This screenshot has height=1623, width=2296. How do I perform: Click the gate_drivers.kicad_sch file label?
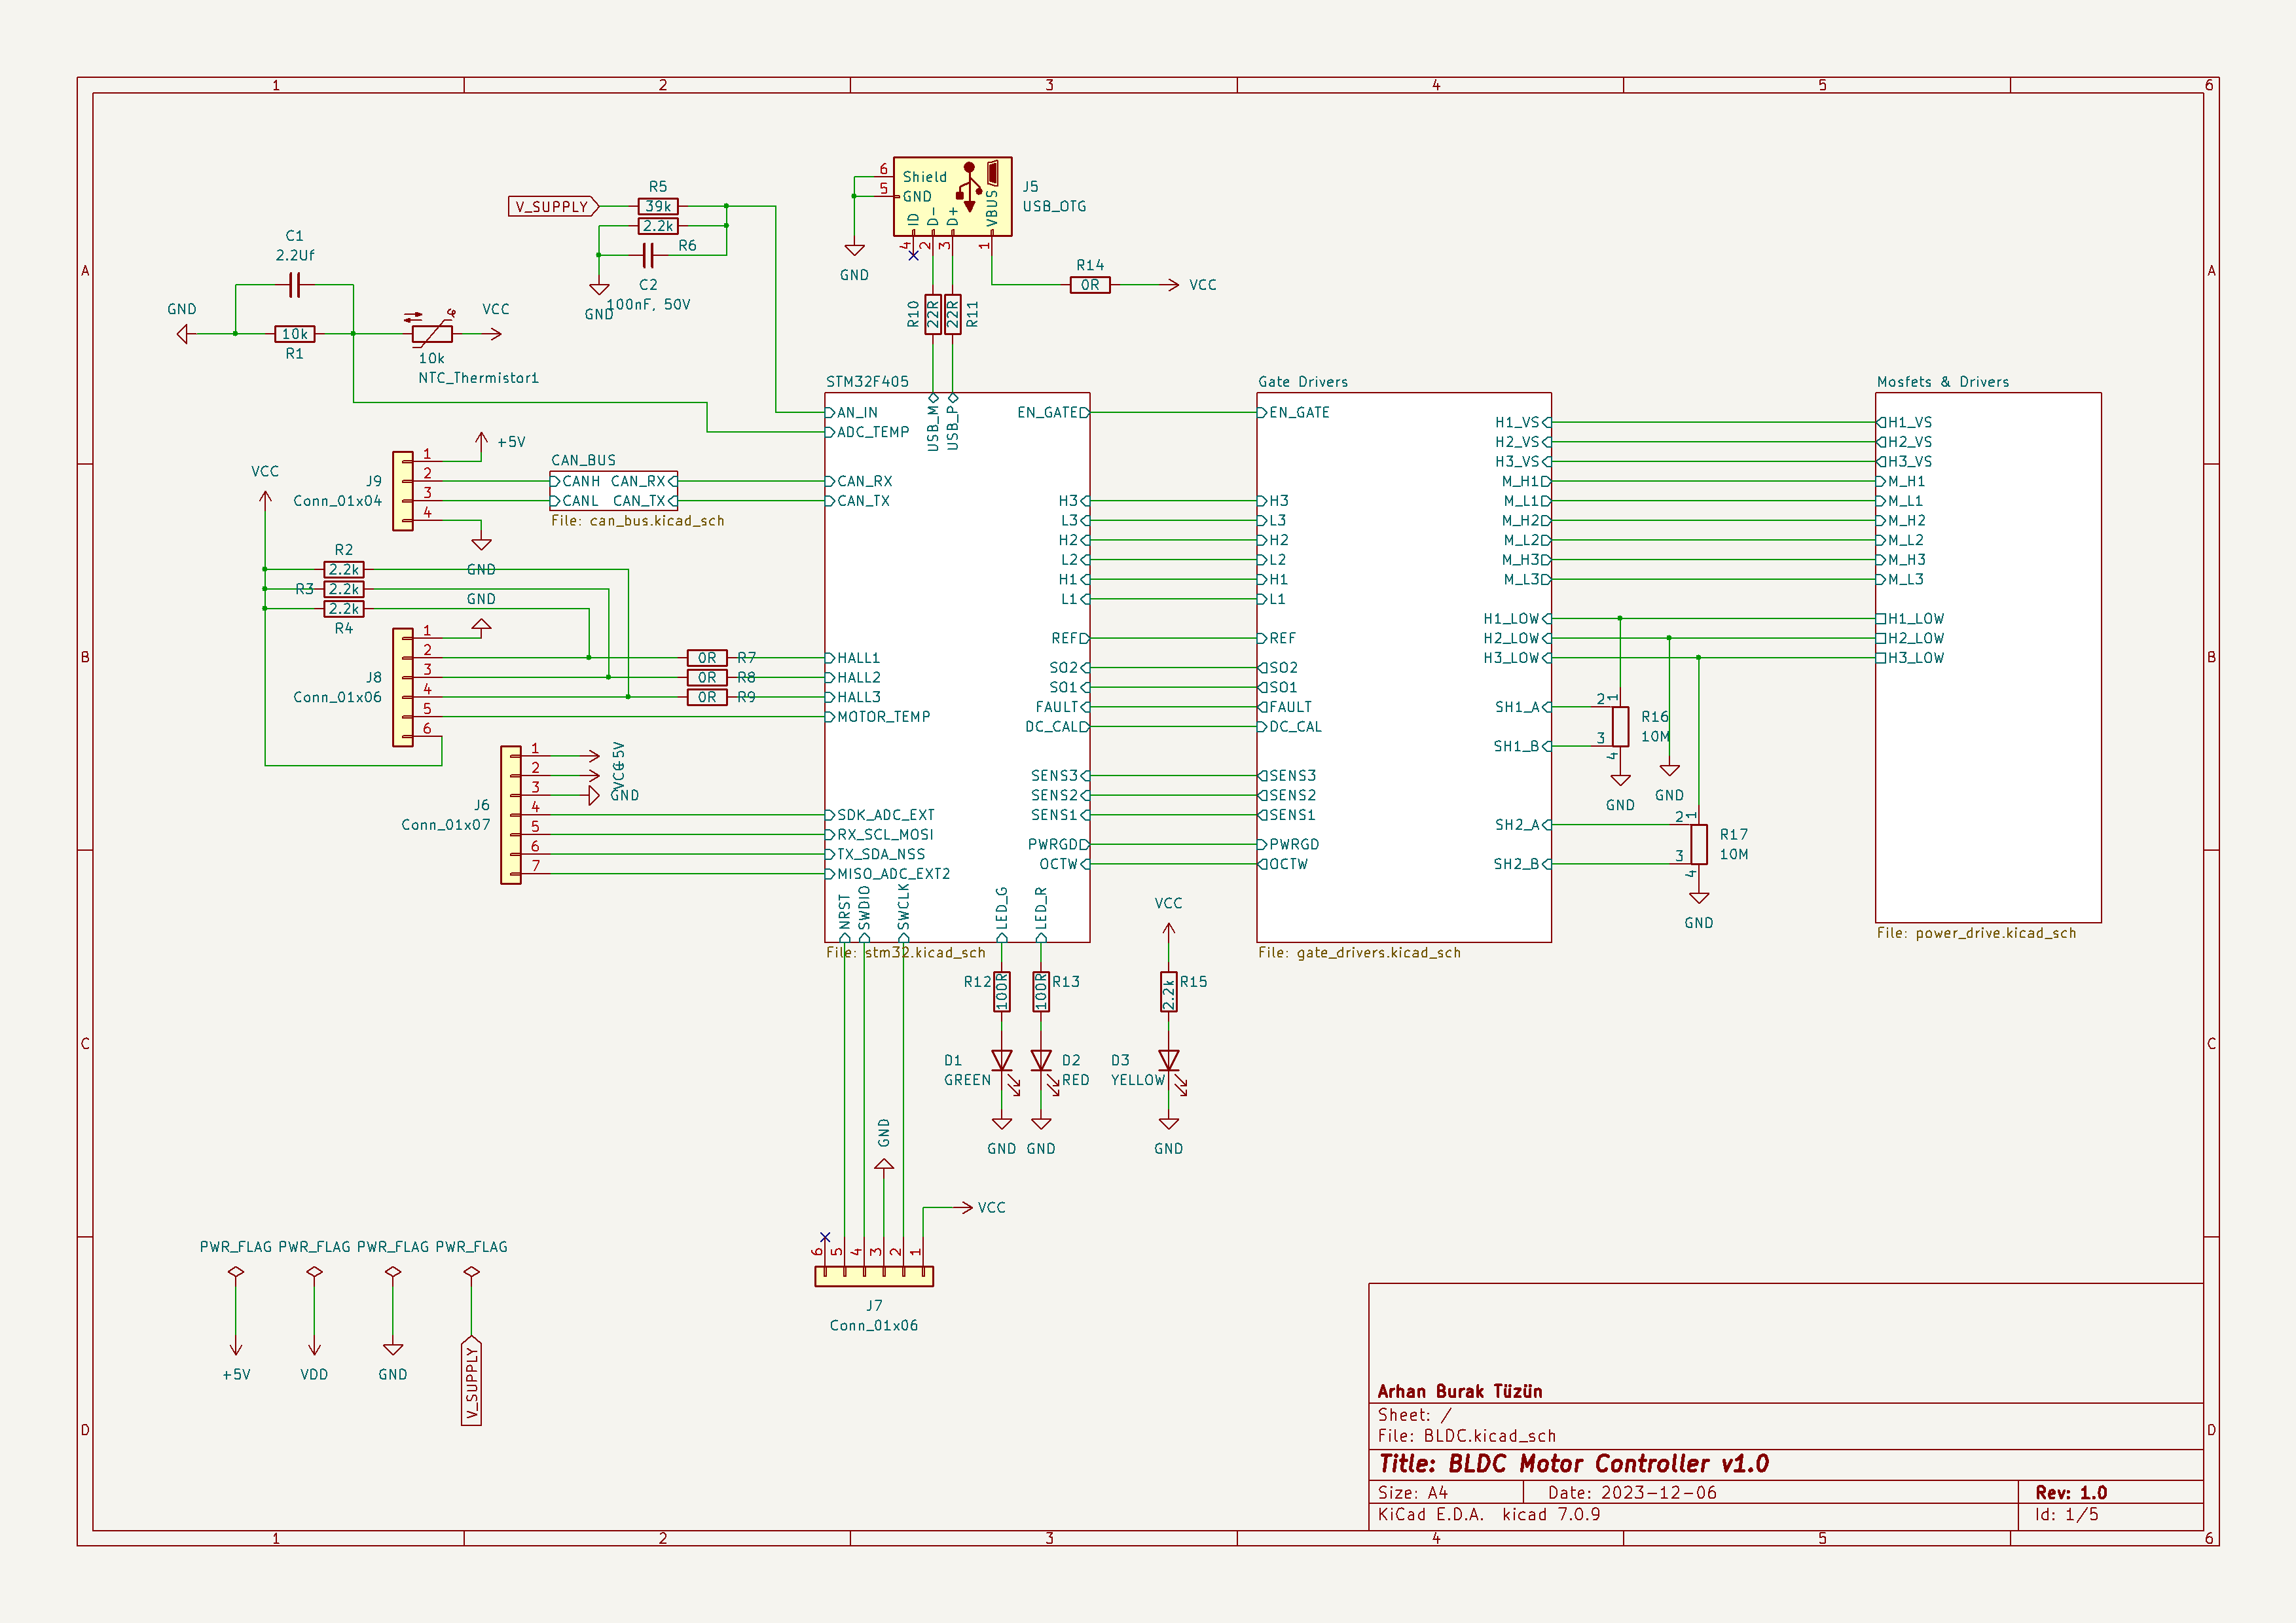click(1359, 952)
